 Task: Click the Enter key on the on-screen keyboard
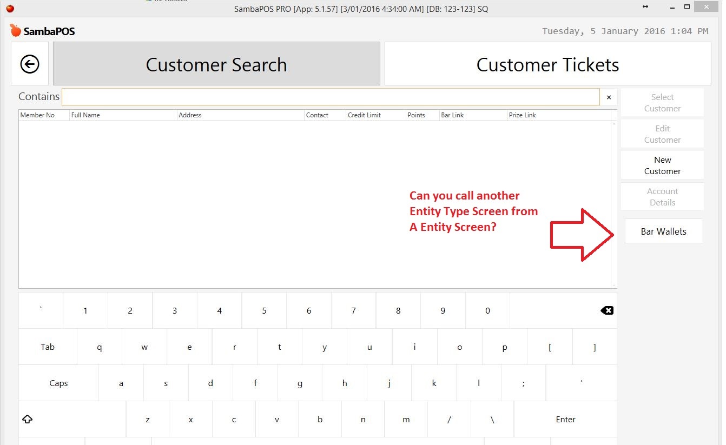[565, 419]
